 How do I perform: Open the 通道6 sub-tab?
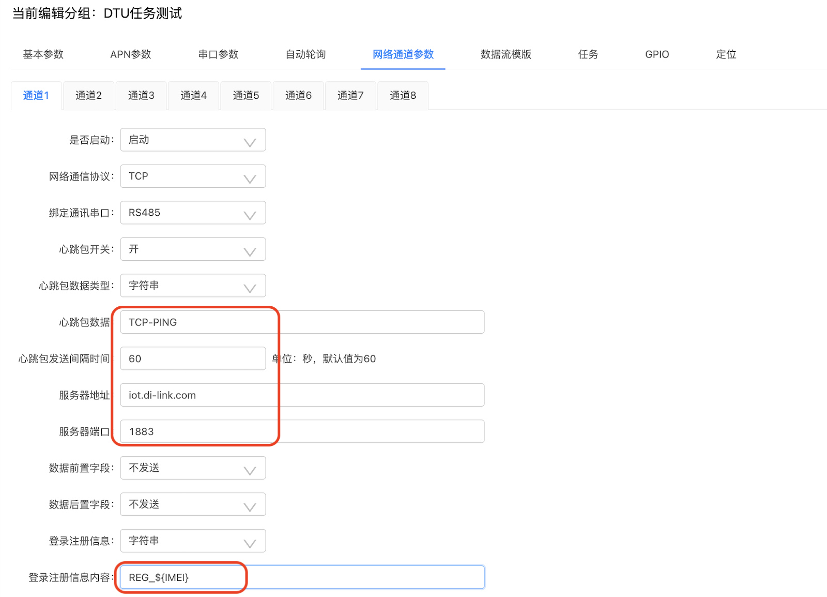point(298,95)
